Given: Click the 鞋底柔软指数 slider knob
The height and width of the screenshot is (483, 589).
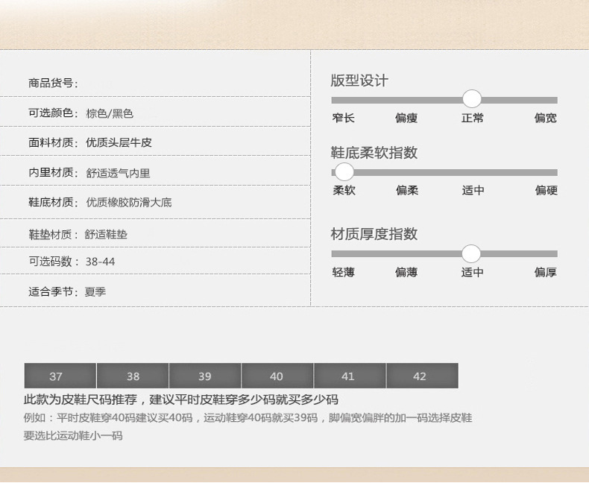Looking at the screenshot, I should click(x=344, y=171).
